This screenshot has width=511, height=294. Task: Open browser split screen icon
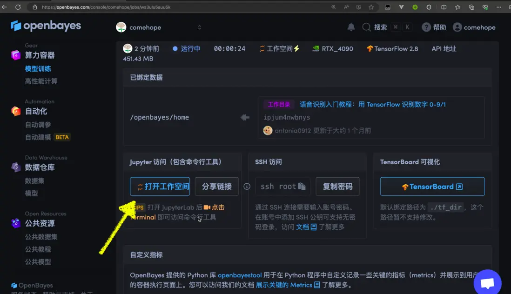click(444, 7)
